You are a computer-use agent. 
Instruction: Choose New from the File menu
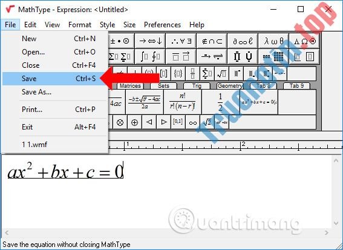pos(55,39)
